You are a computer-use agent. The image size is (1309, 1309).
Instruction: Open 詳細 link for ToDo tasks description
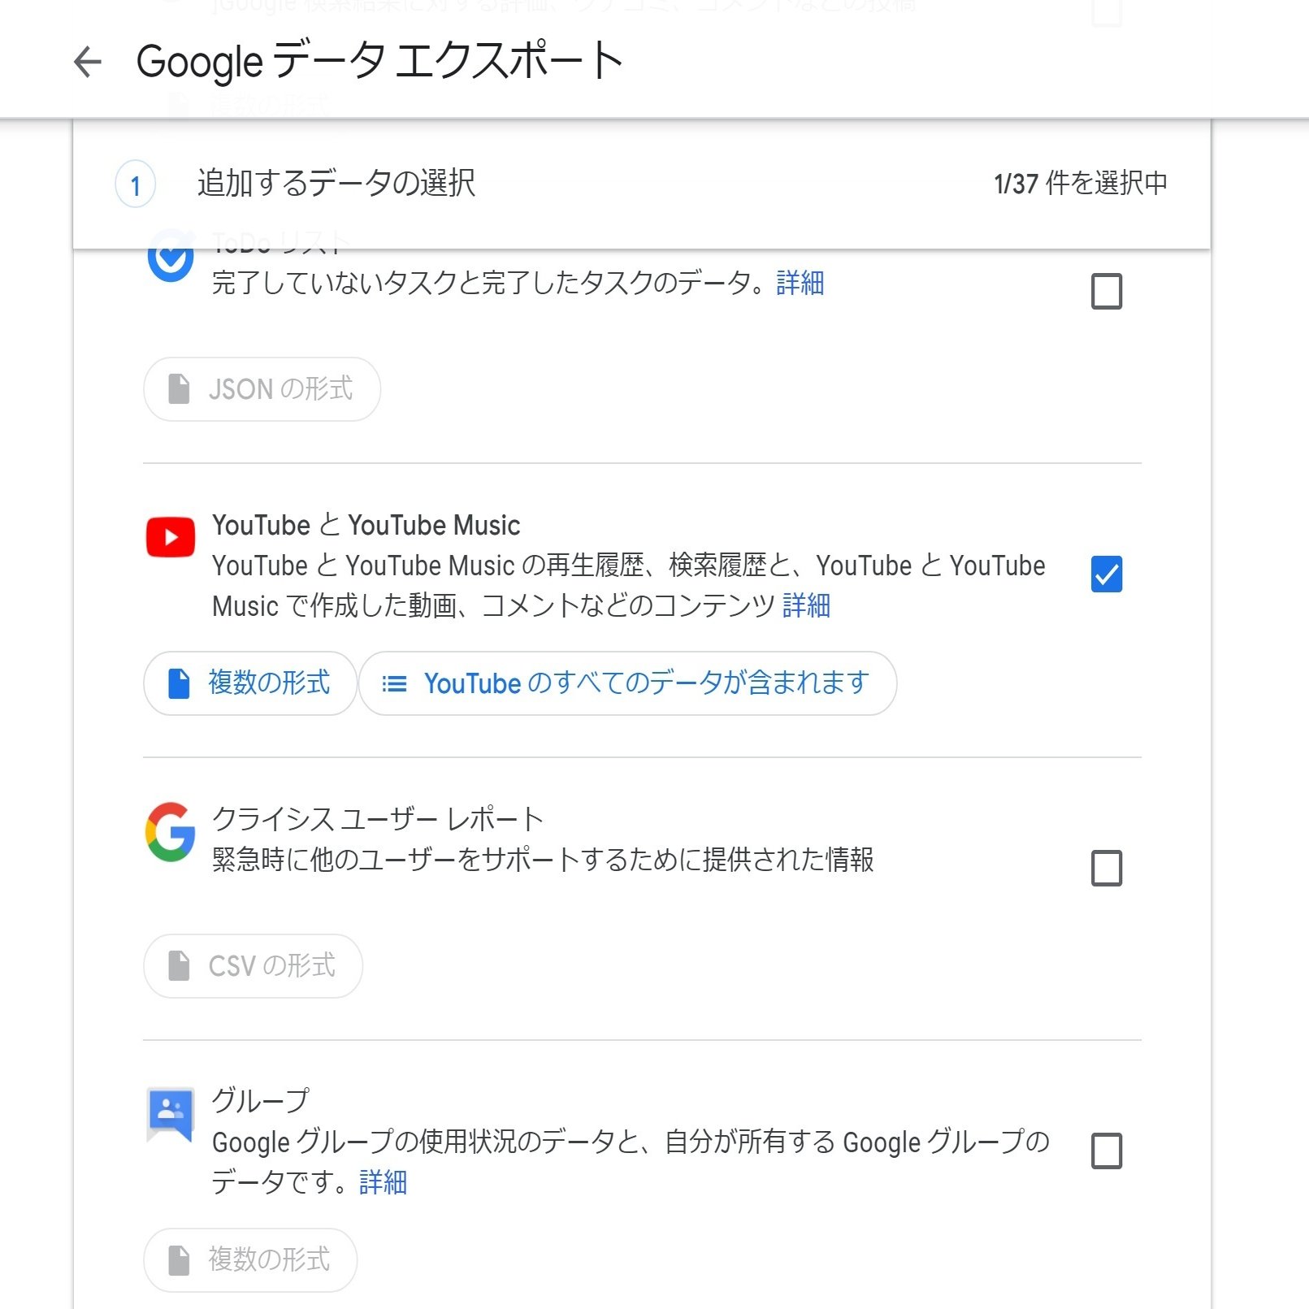point(800,283)
